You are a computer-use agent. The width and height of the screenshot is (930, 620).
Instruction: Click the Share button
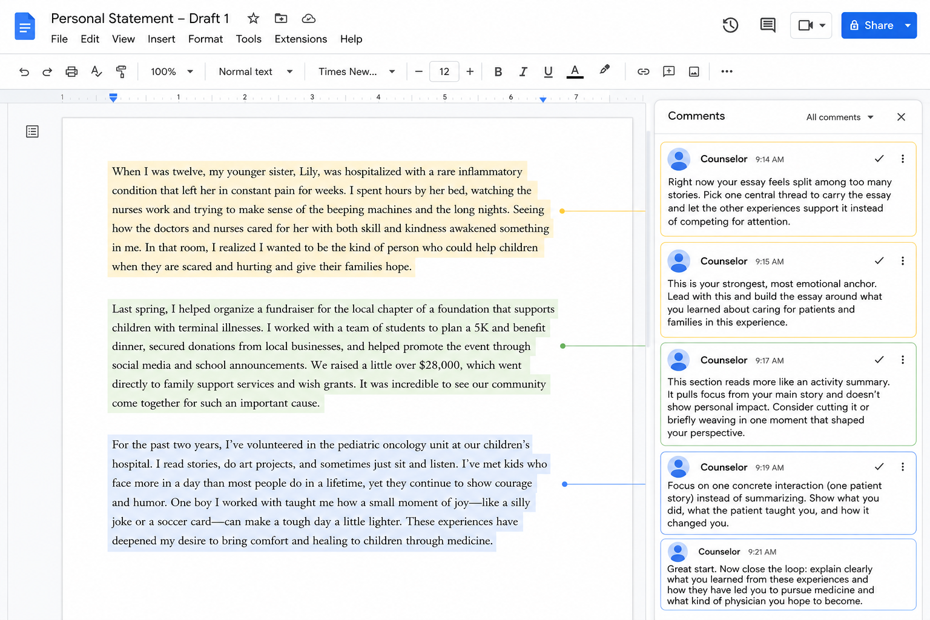click(871, 25)
